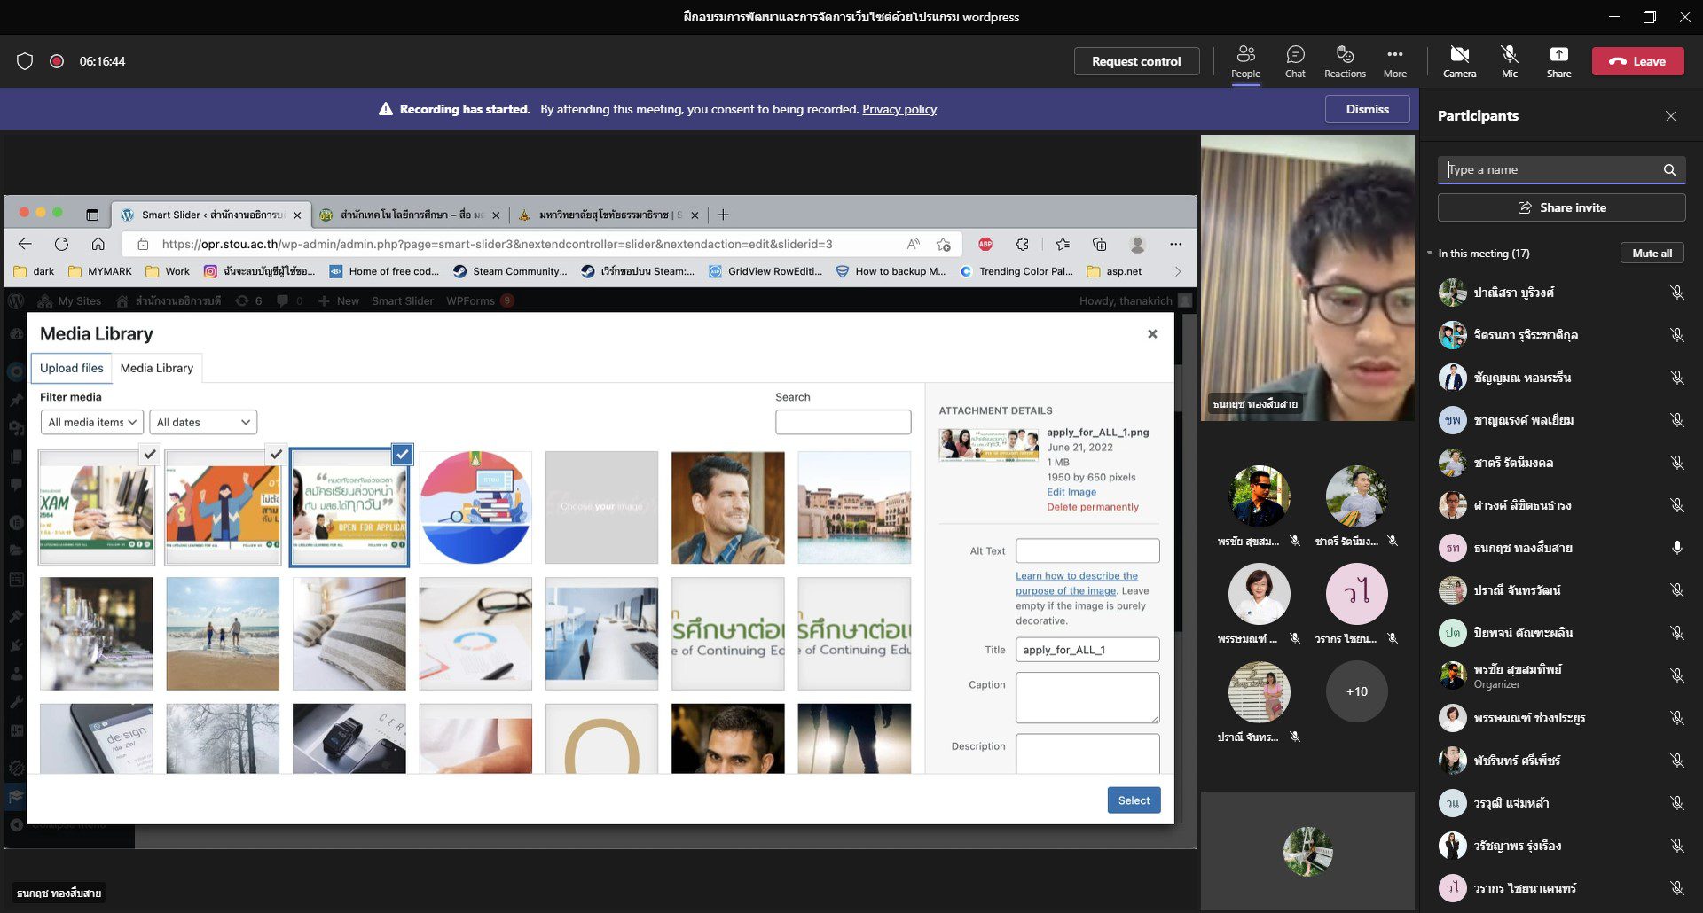Click the Share screen icon
This screenshot has width=1703, height=913.
[1558, 60]
